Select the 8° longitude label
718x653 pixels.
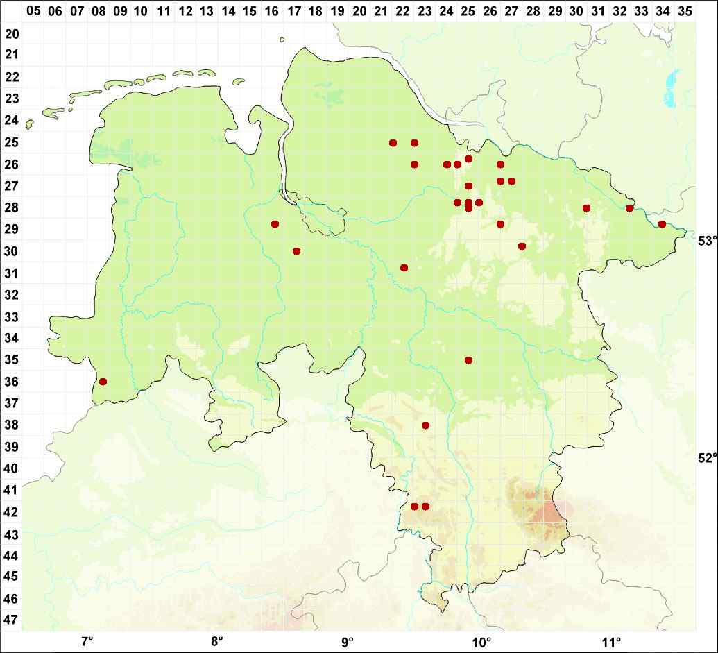pos(217,641)
